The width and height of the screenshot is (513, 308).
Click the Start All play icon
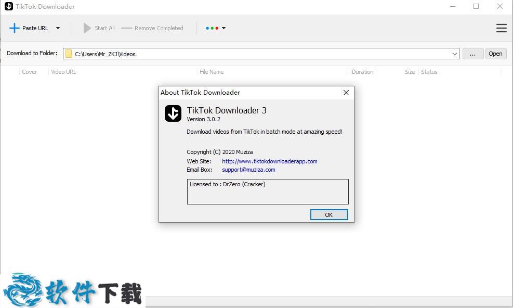click(87, 28)
